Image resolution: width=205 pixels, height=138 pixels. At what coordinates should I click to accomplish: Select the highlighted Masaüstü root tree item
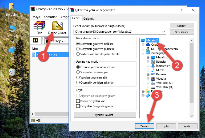[152, 40]
